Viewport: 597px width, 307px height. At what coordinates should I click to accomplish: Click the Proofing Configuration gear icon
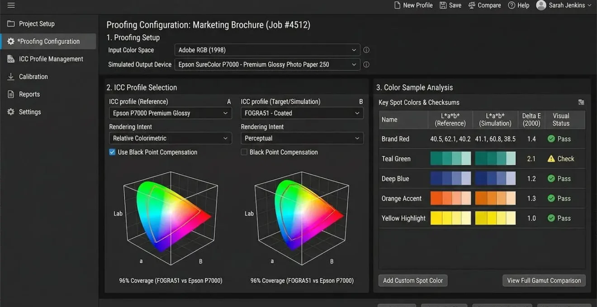click(11, 41)
